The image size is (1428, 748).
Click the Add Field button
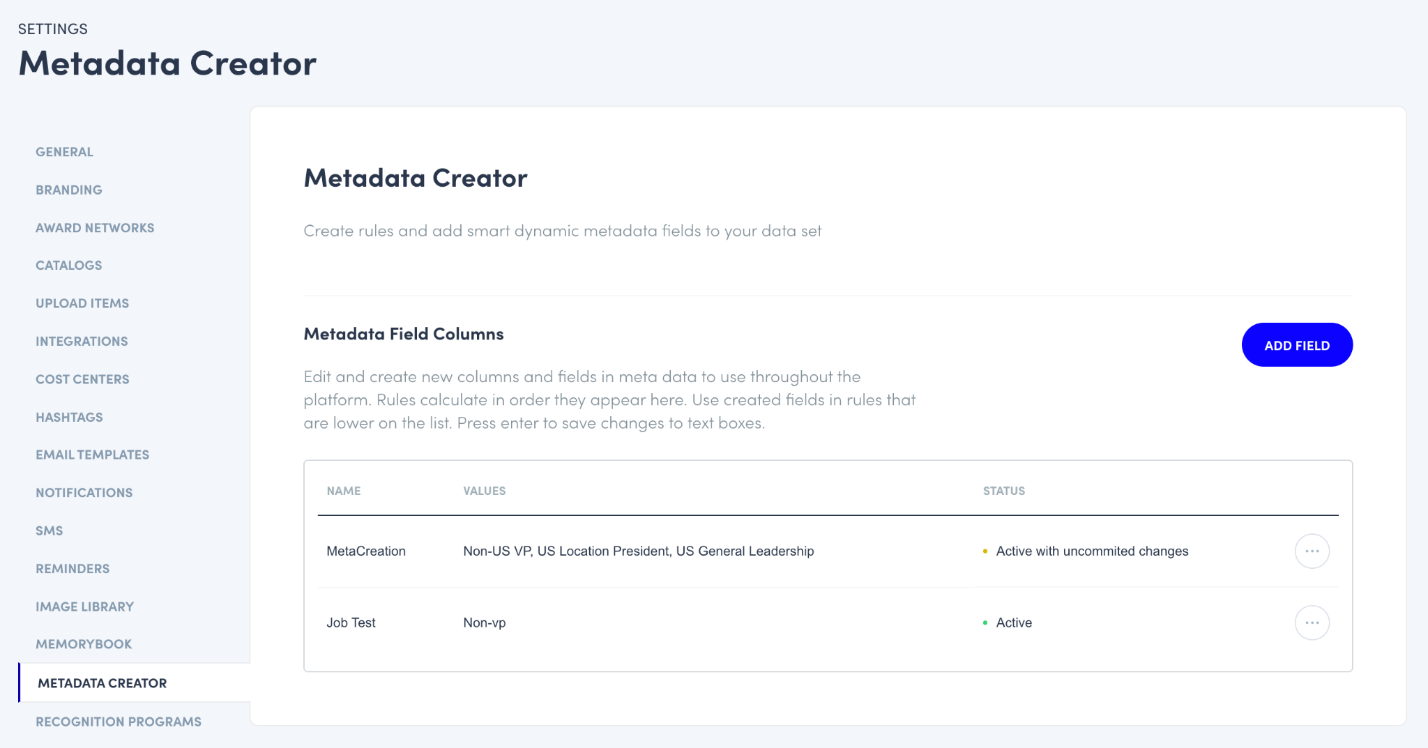pyautogui.click(x=1296, y=345)
